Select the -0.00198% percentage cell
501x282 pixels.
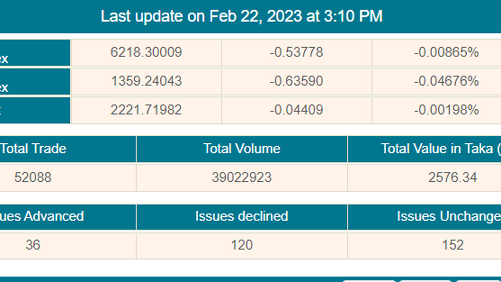(x=446, y=110)
